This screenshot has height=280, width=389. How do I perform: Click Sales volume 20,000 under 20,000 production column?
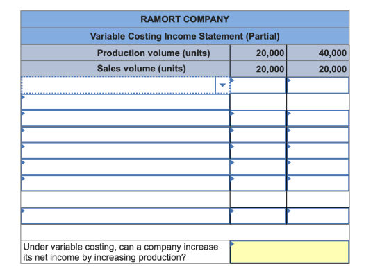coord(258,69)
